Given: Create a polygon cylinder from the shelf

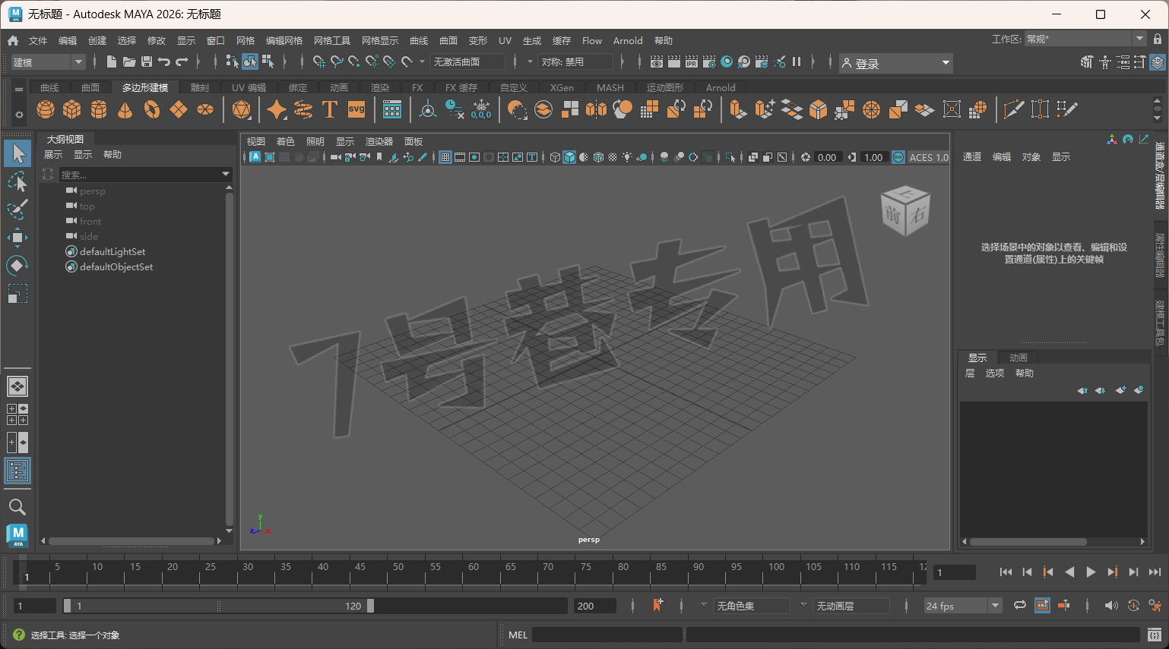Looking at the screenshot, I should pyautogui.click(x=99, y=110).
